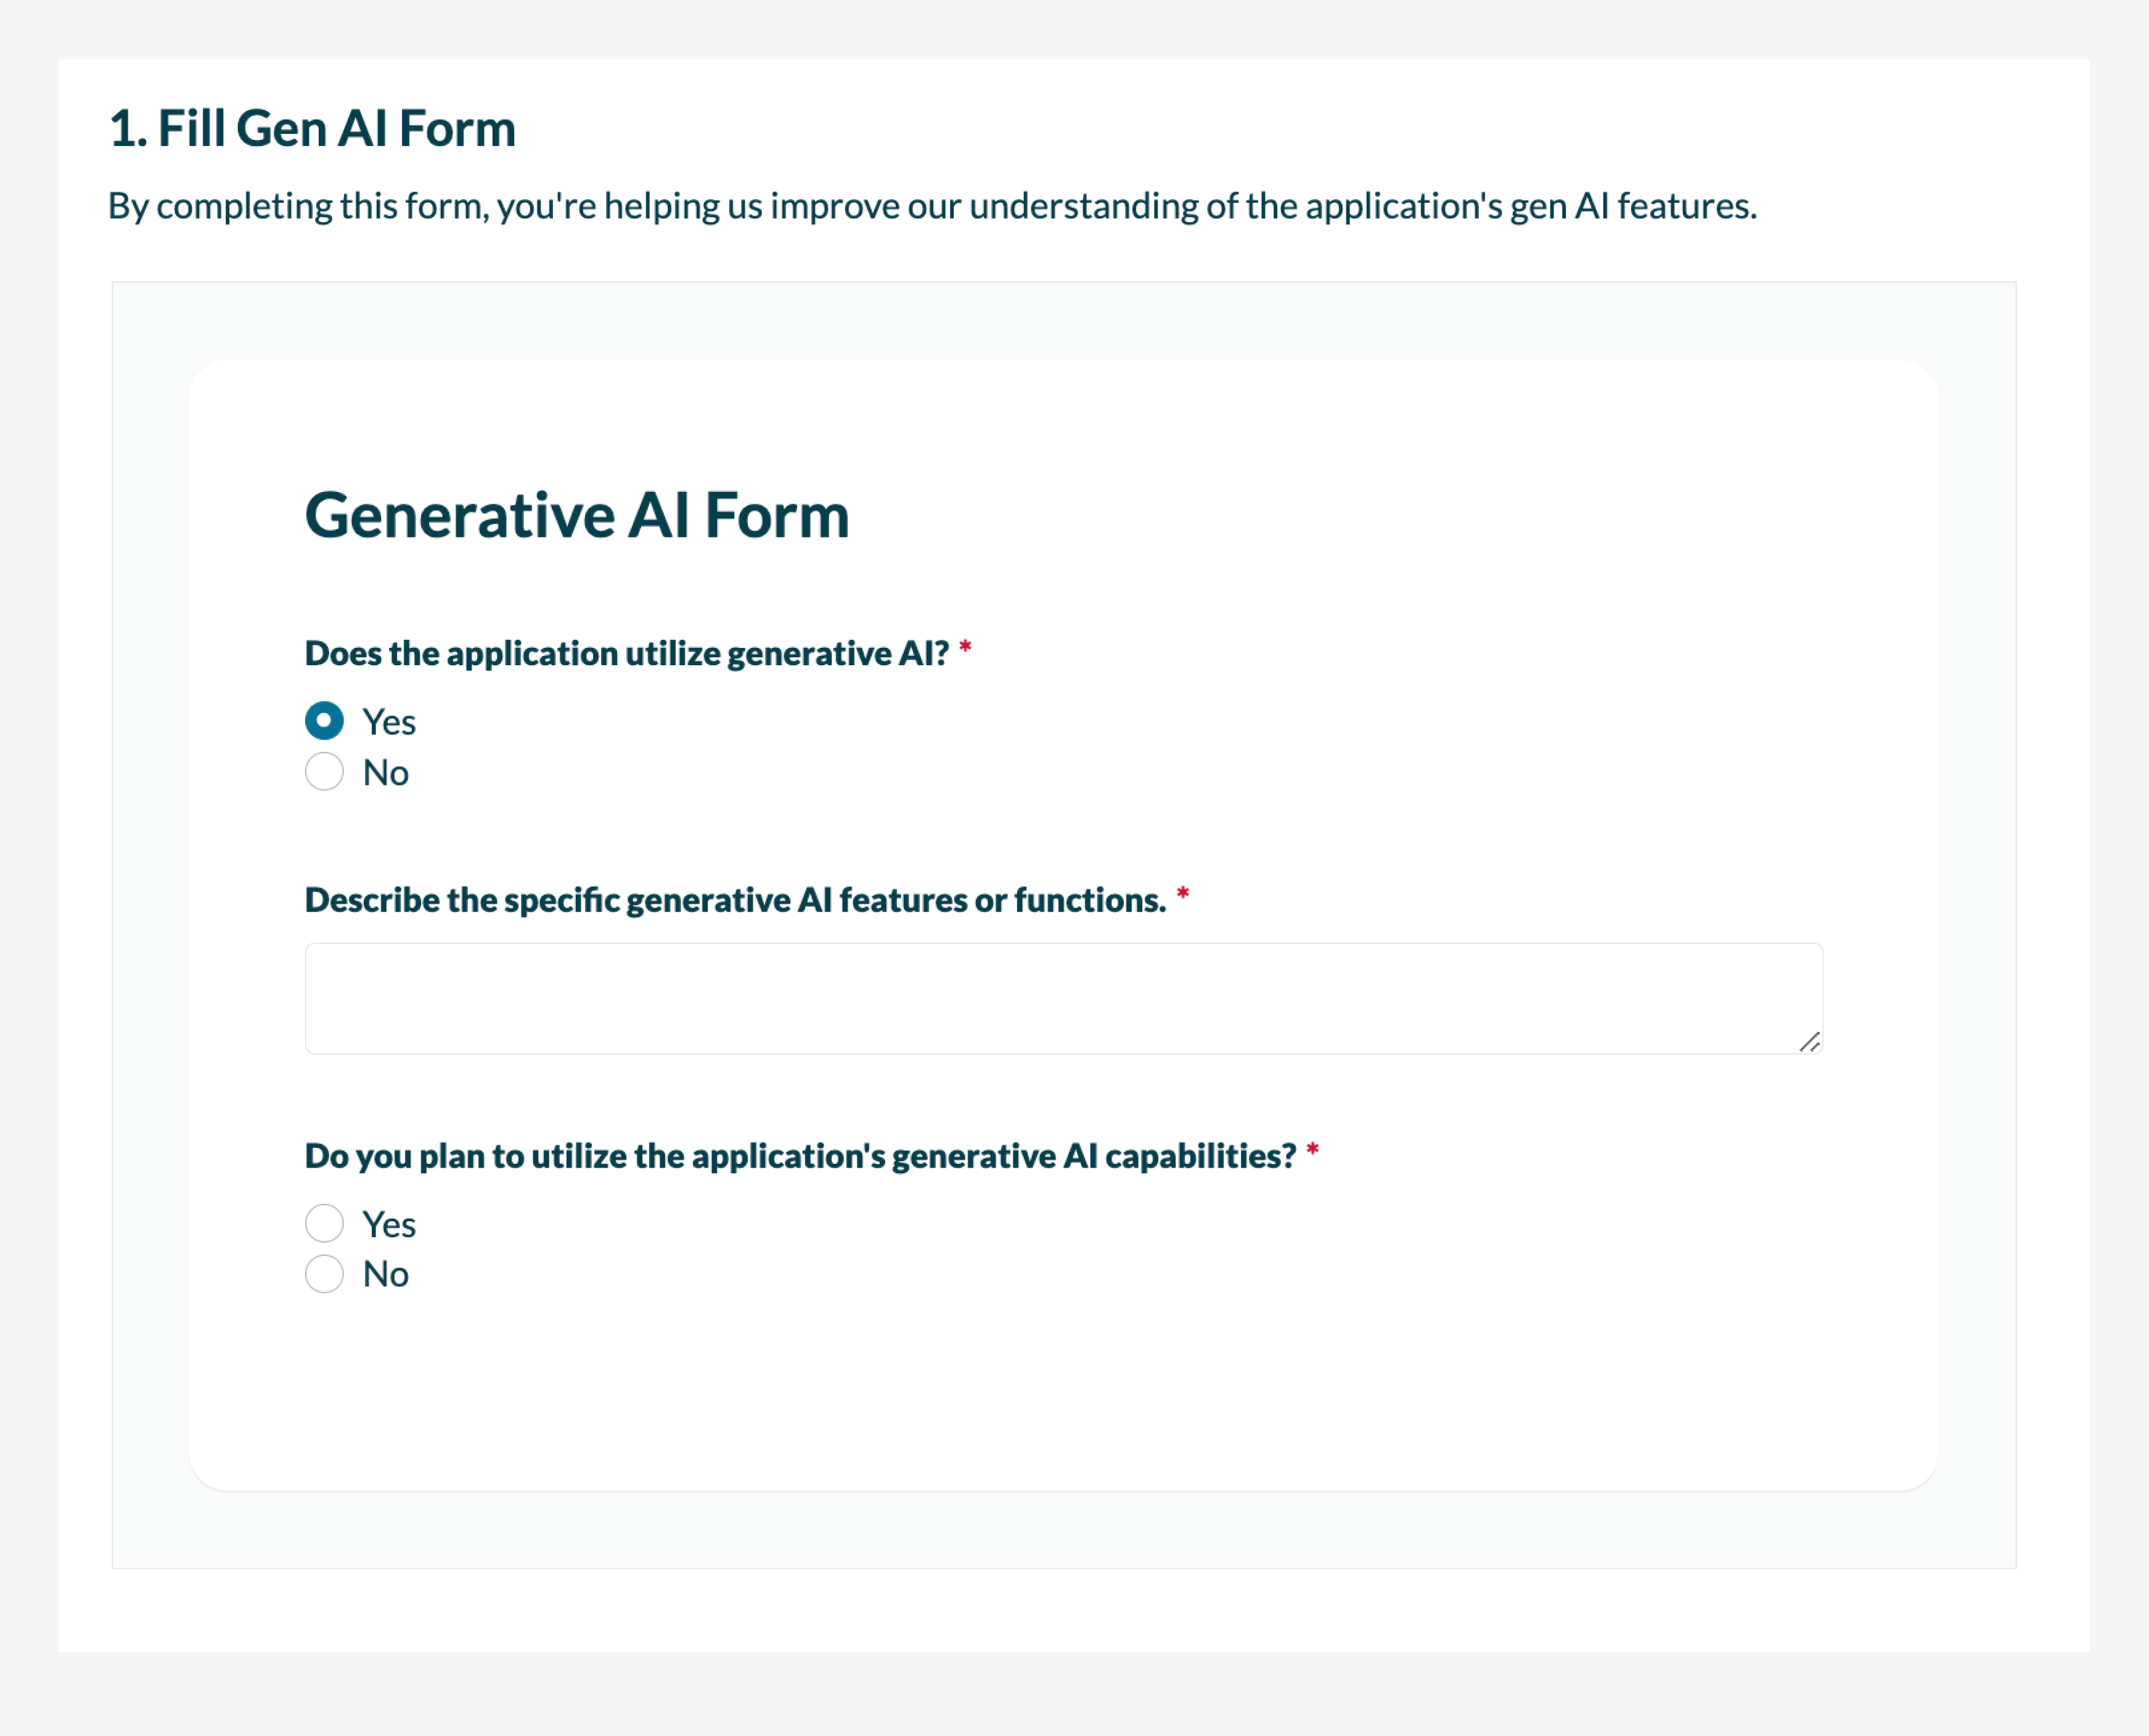Click the 'No' label under the last question
Image resolution: width=2149 pixels, height=1736 pixels.
click(386, 1275)
